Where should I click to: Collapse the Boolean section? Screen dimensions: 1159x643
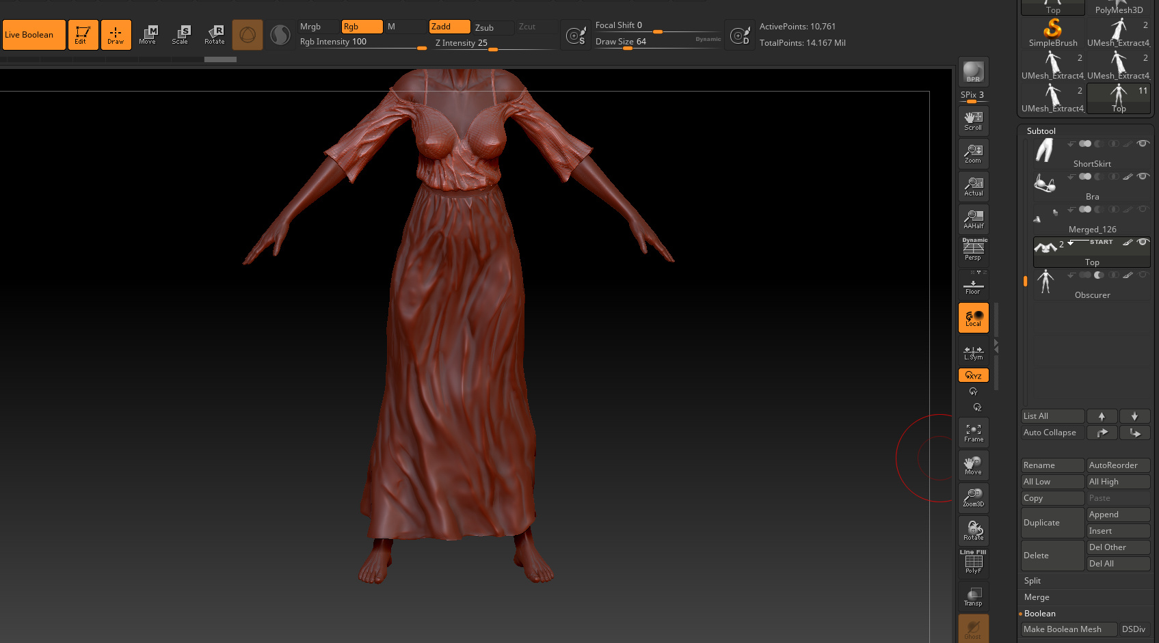coord(1040,614)
